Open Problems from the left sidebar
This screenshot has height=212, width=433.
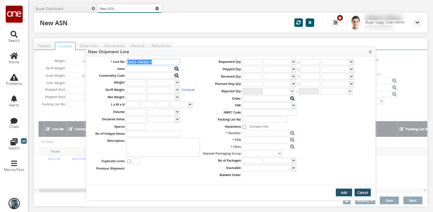pyautogui.click(x=14, y=80)
